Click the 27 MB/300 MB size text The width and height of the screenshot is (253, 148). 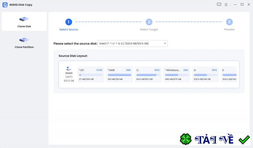coord(86,79)
